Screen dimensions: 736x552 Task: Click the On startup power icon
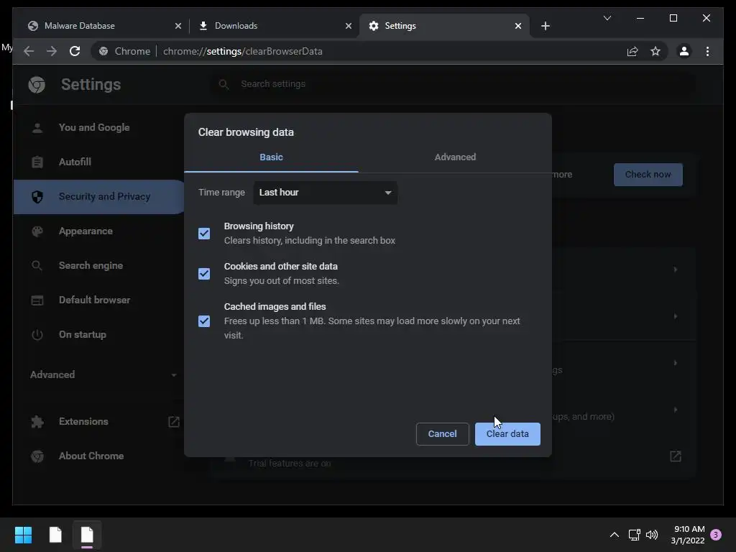pyautogui.click(x=37, y=335)
